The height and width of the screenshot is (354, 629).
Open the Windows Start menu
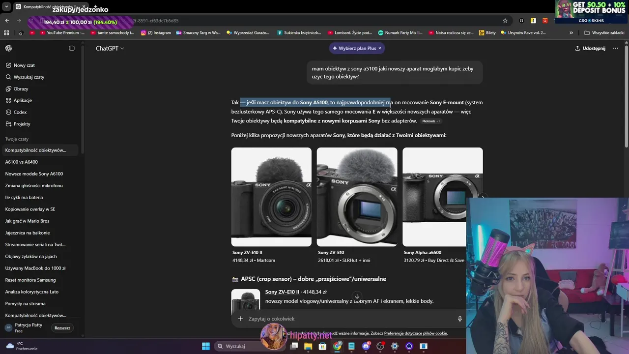tap(206, 346)
